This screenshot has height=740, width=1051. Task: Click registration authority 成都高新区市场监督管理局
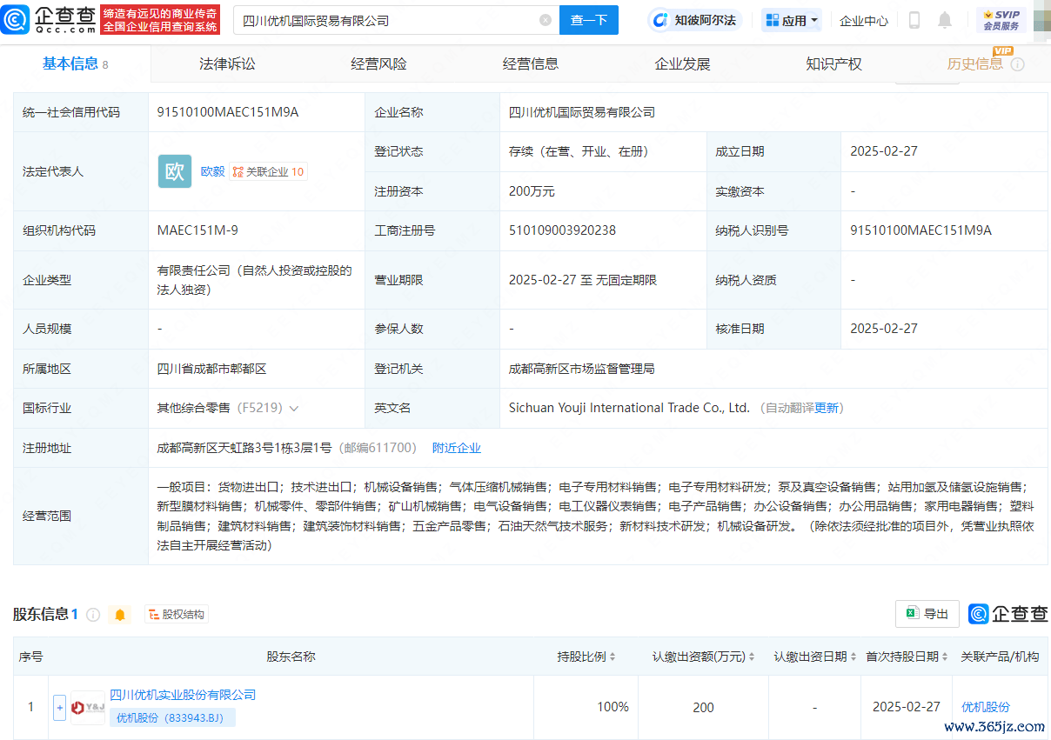click(581, 369)
